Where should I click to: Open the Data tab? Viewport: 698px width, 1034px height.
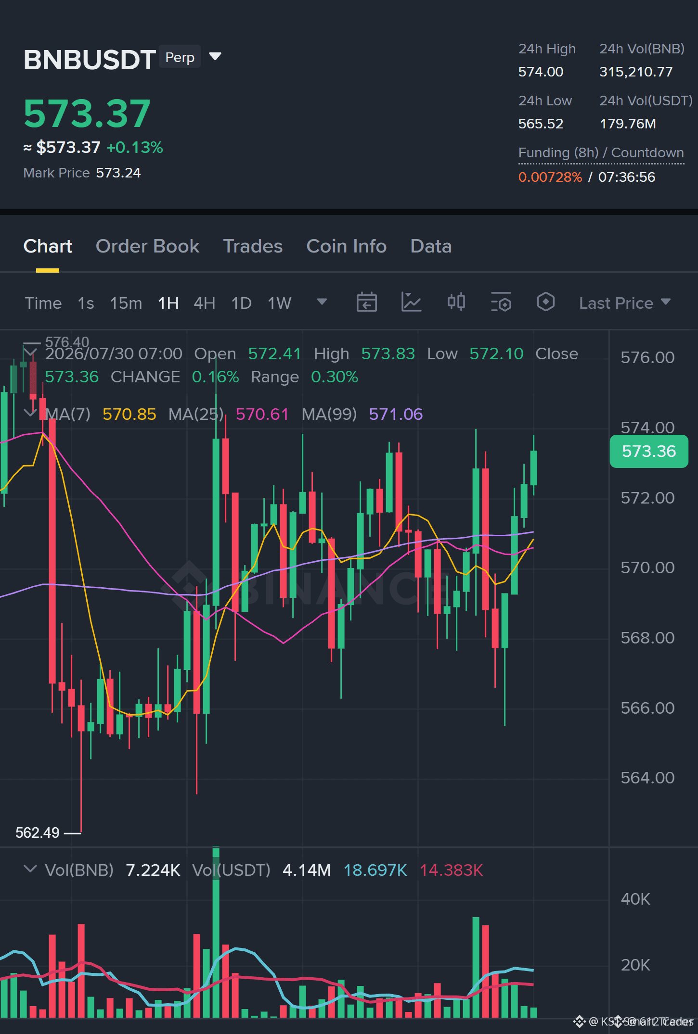click(431, 246)
